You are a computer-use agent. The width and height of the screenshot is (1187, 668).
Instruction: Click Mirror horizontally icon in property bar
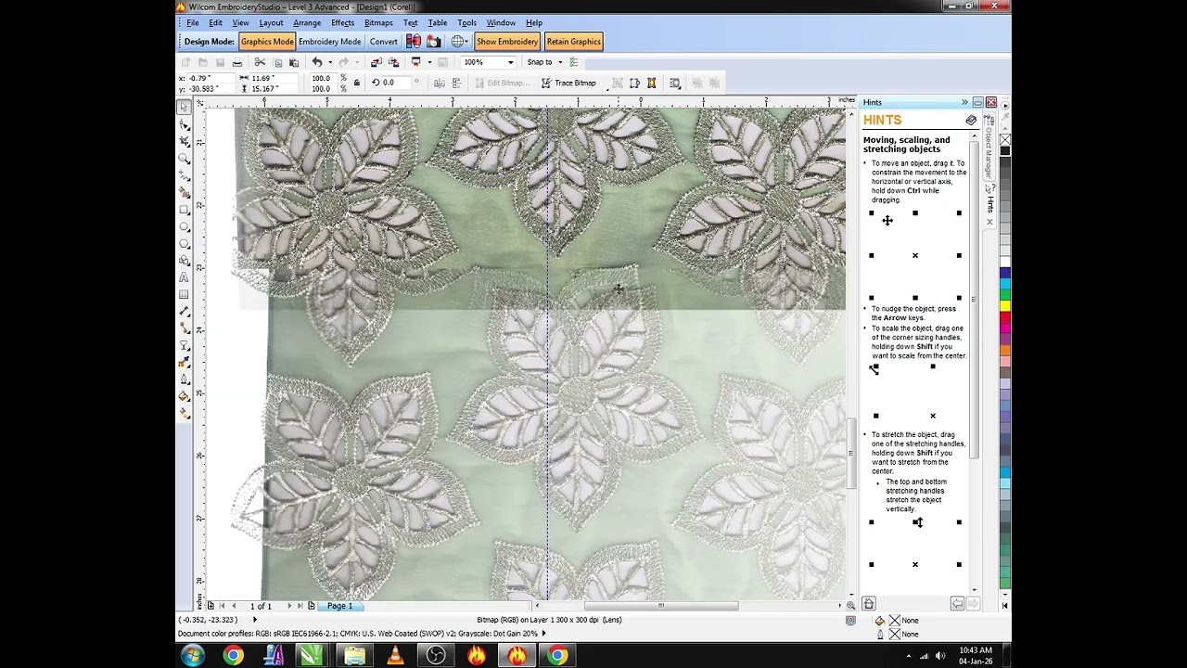pyautogui.click(x=440, y=83)
